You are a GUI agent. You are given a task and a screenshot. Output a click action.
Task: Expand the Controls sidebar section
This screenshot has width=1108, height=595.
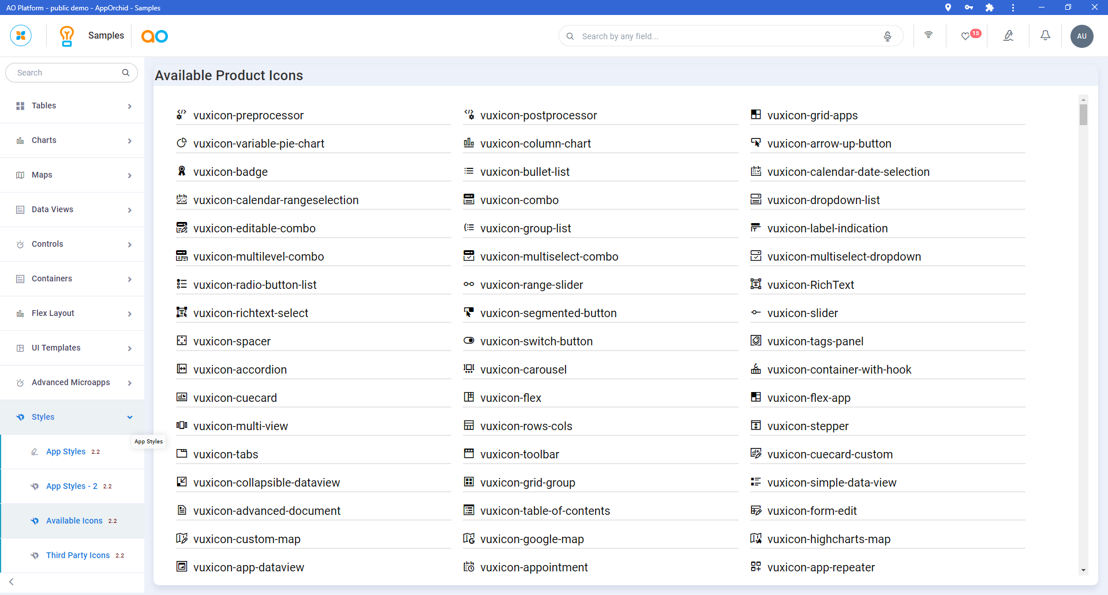pyautogui.click(x=72, y=244)
